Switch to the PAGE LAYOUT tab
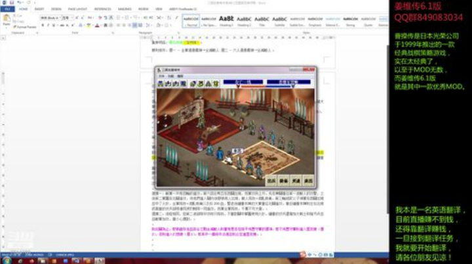The height and width of the screenshot is (264, 472). tap(77, 9)
